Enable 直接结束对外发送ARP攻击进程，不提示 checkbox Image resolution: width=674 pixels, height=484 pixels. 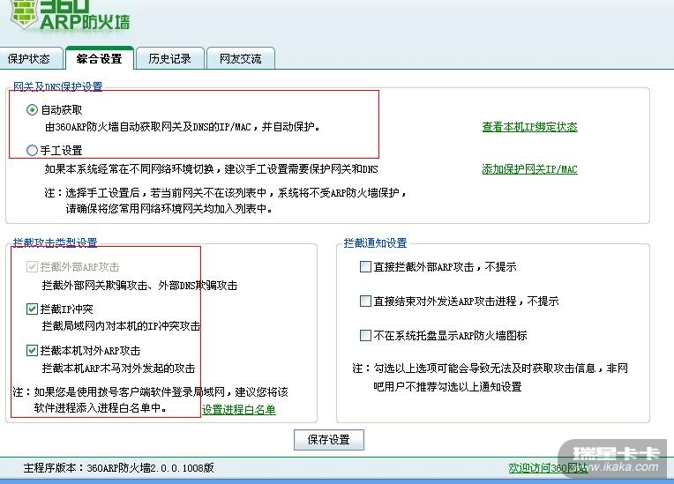(365, 301)
